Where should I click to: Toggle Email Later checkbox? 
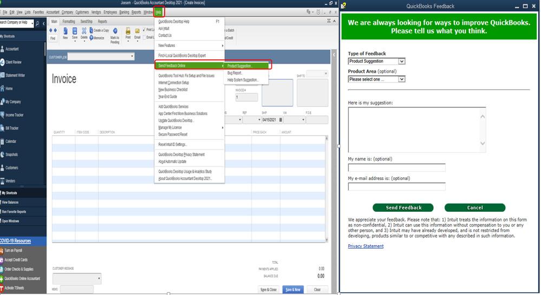(144, 37)
